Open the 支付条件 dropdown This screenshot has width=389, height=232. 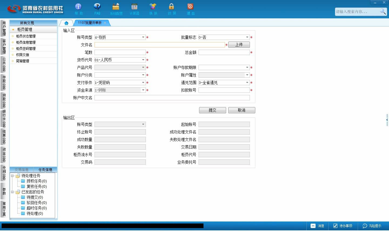point(143,83)
